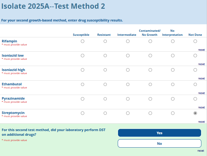Mark Isoniazid high as Resistant
Screen dimensions: 207x156
coord(105,70)
